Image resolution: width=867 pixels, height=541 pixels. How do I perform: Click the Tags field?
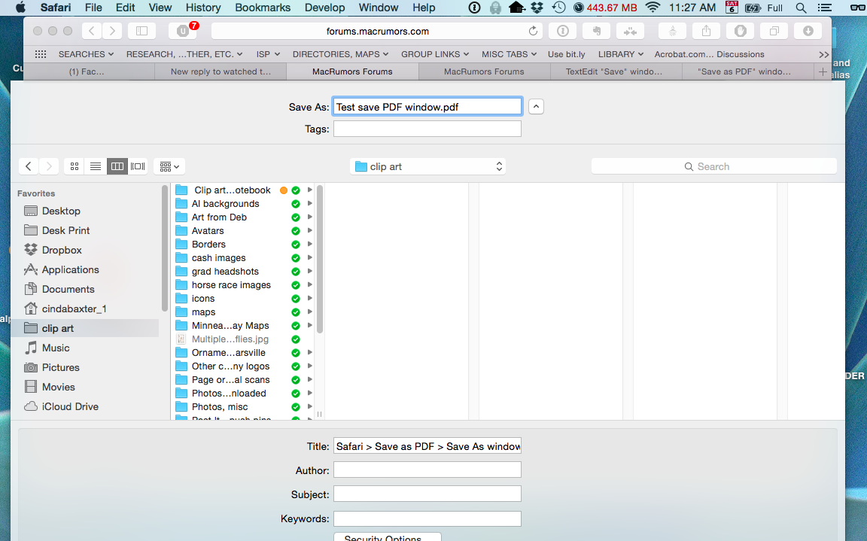427,129
